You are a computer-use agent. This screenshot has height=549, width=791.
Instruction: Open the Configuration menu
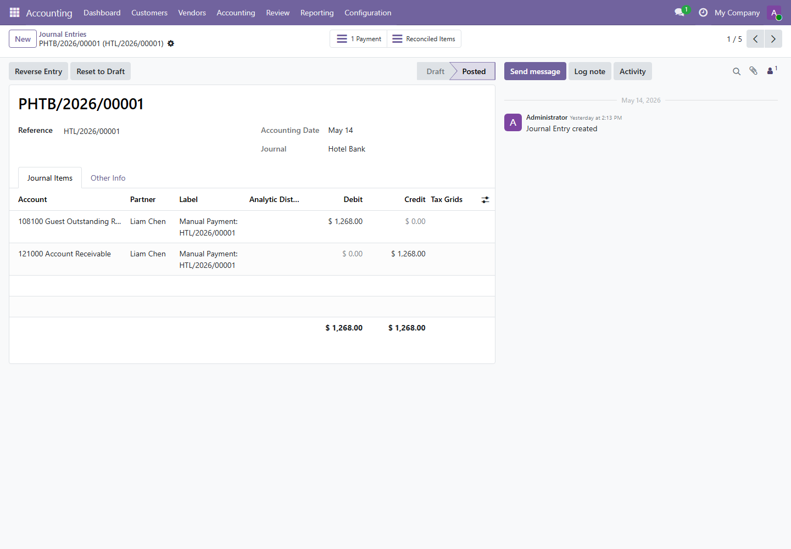pos(368,13)
